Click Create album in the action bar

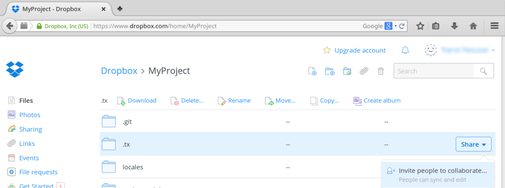[x=377, y=101]
